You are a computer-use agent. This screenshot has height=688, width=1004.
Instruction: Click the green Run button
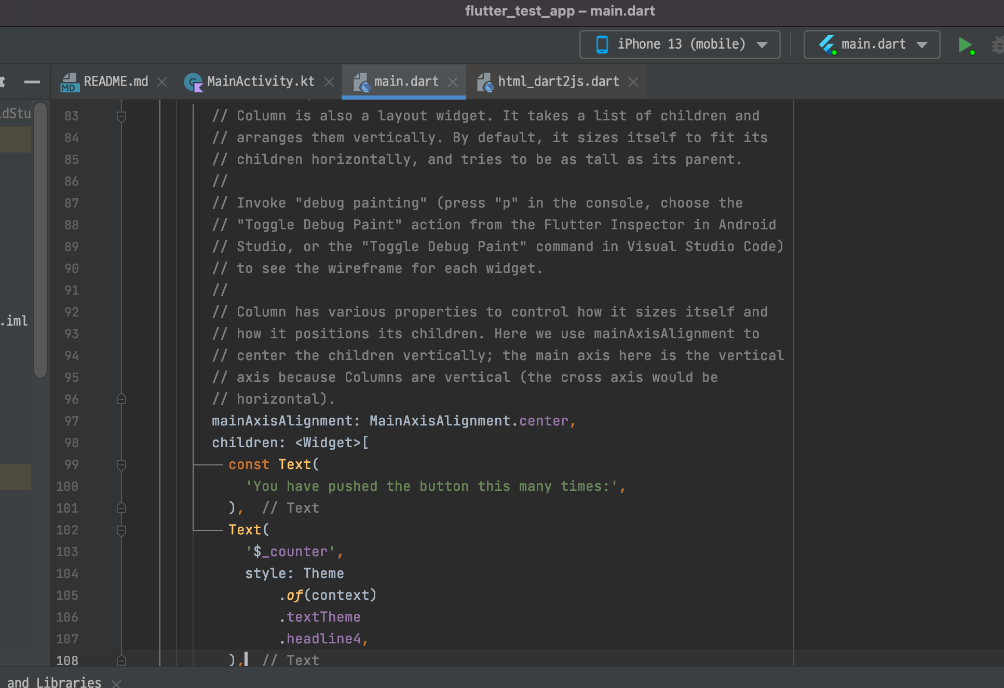[x=965, y=45]
